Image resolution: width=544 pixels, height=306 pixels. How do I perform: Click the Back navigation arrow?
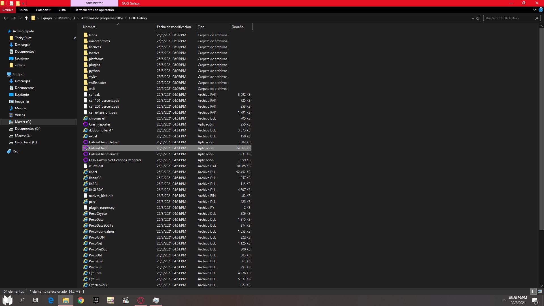pos(5,18)
